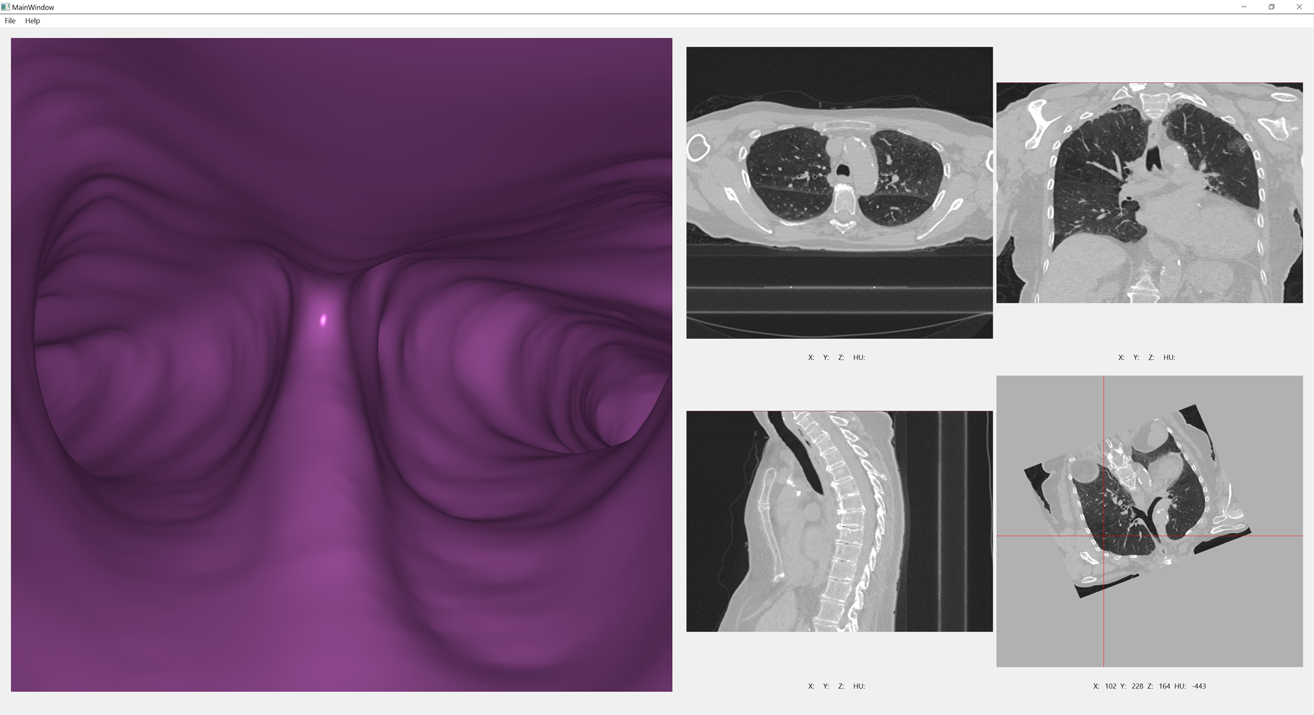The height and width of the screenshot is (715, 1314).
Task: Click the bright spot on the carina
Action: coord(323,320)
